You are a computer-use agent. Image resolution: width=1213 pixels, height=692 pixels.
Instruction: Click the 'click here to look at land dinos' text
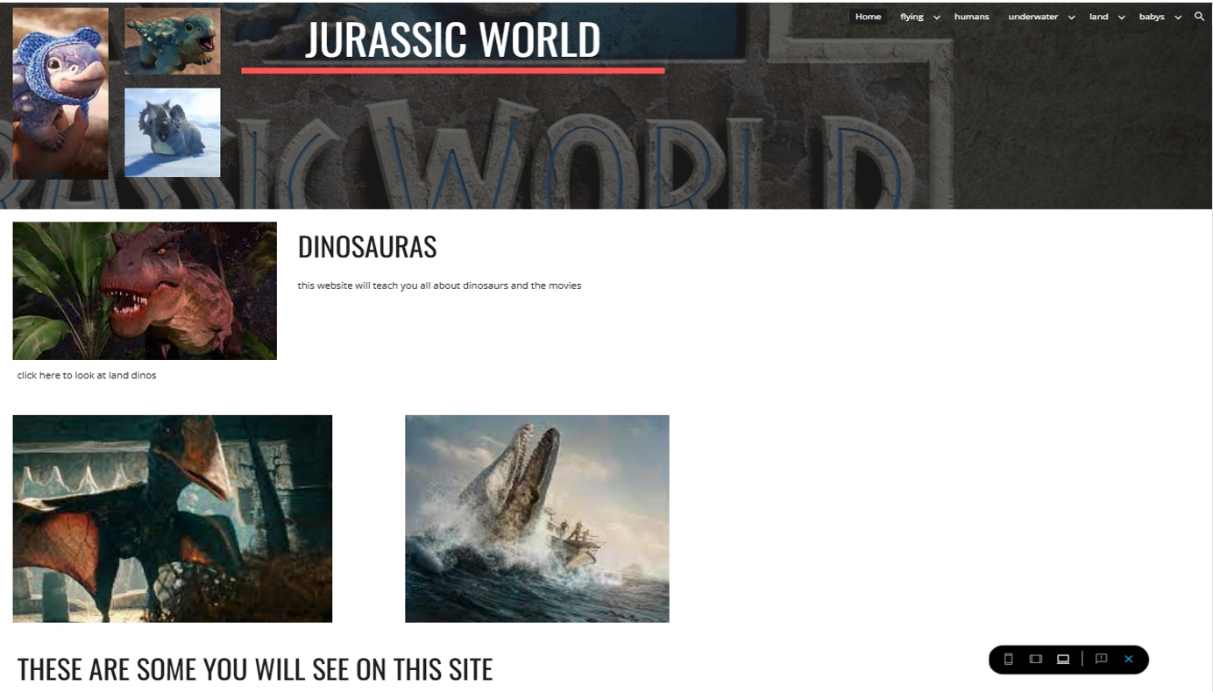87,375
